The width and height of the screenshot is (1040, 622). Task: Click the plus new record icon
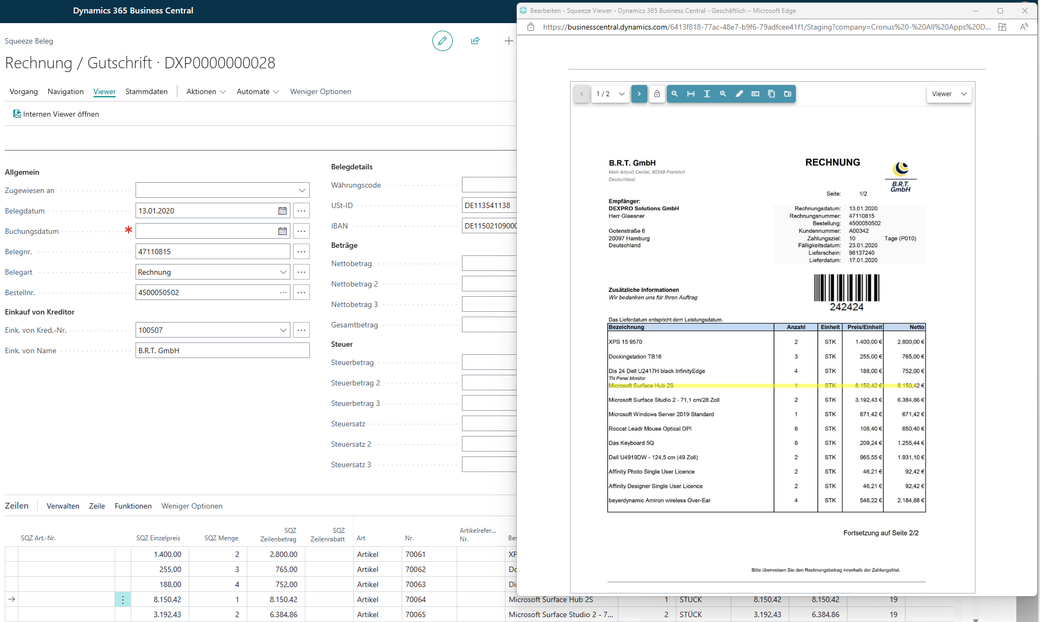pos(509,41)
